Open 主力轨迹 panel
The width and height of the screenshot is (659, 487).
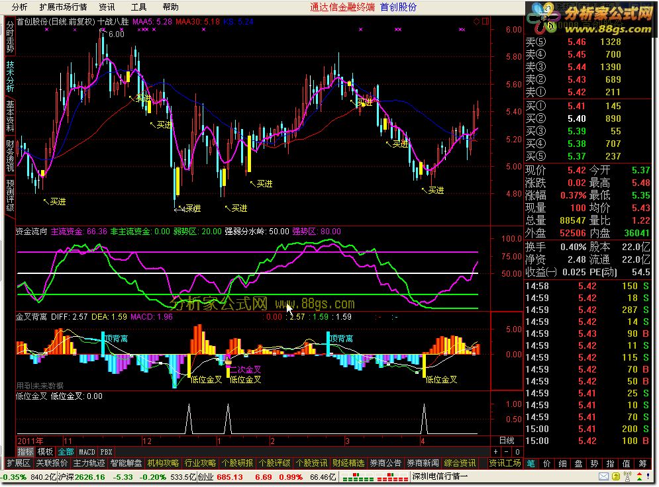coord(89,463)
